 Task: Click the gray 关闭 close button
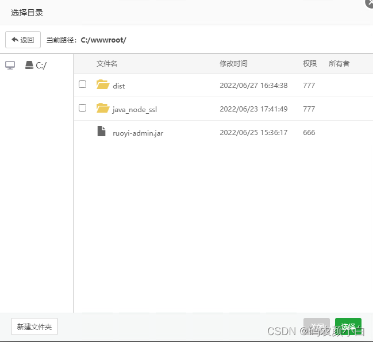[317, 326]
